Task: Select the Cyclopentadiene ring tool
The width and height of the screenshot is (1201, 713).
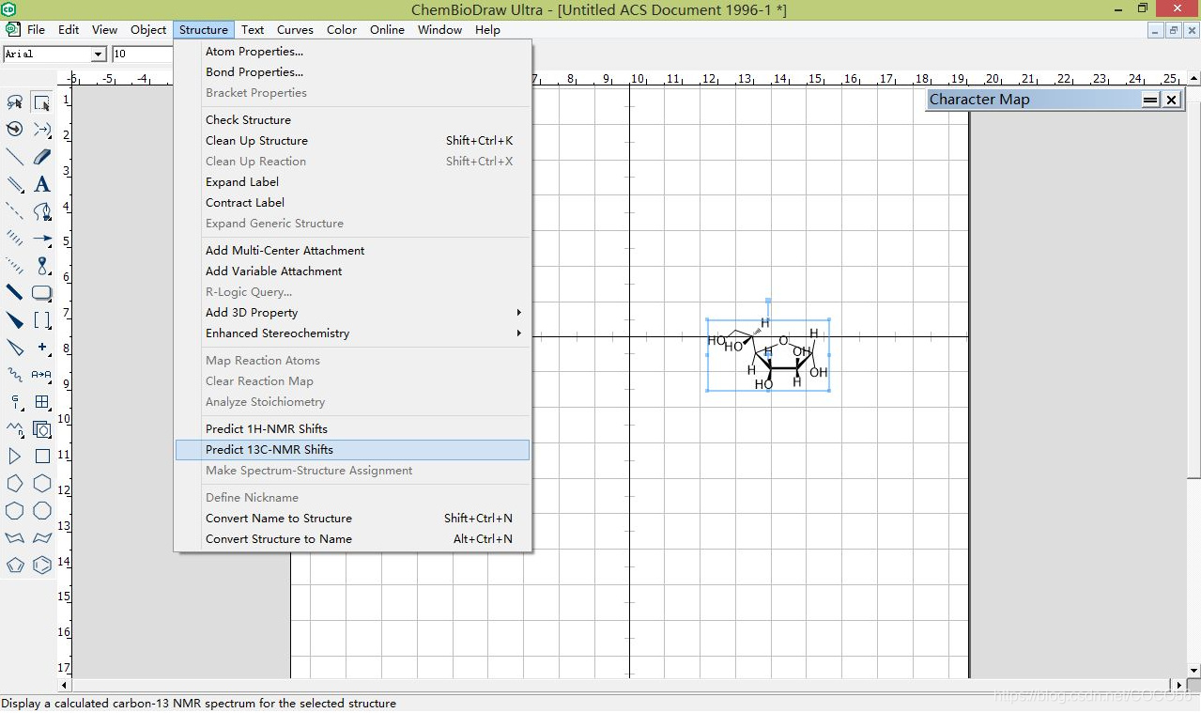Action: 15,565
